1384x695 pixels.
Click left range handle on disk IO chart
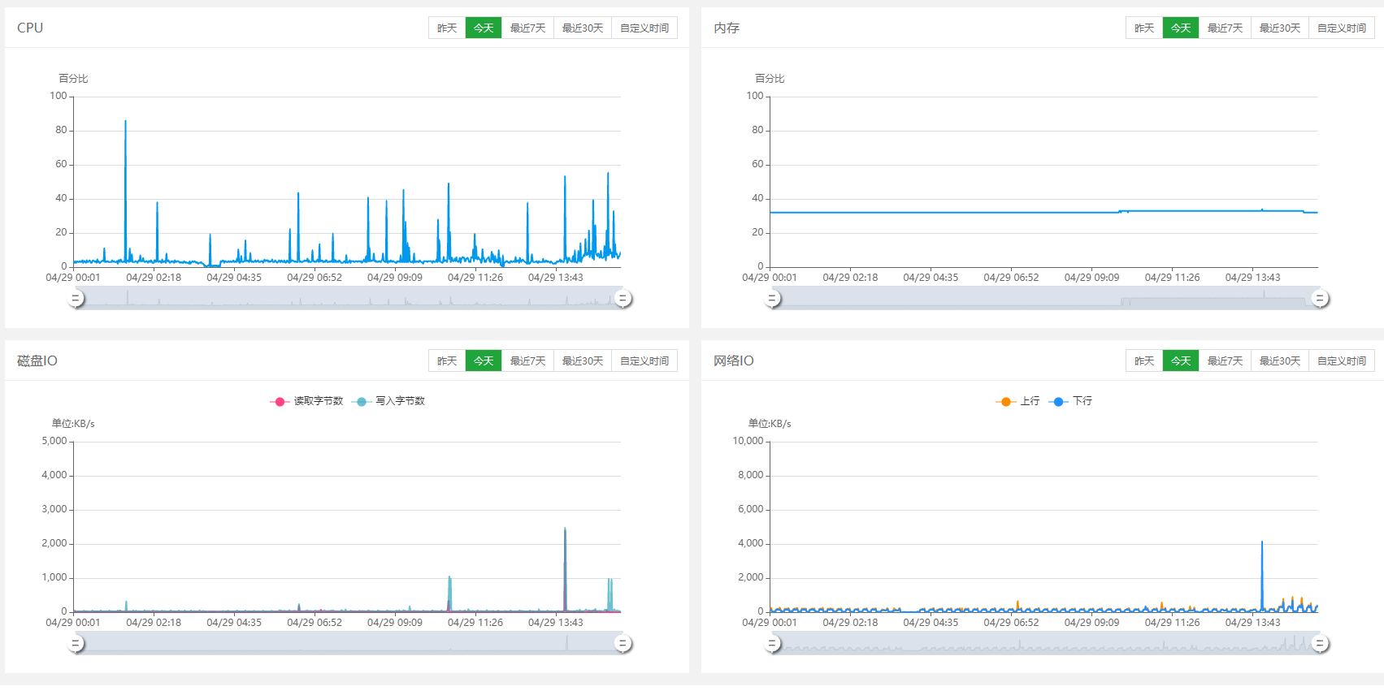76,644
